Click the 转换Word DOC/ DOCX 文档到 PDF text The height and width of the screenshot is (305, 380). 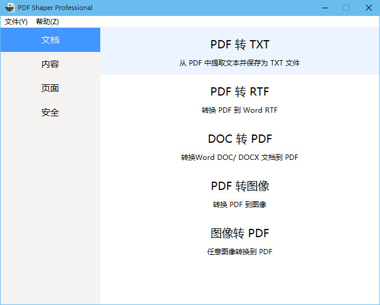click(240, 158)
